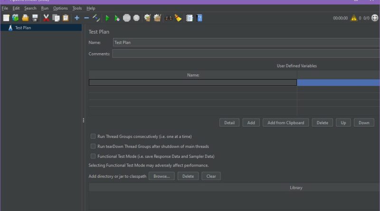This screenshot has width=380, height=211.
Task: Browse for a classpath directory or jar
Action: pos(161,176)
